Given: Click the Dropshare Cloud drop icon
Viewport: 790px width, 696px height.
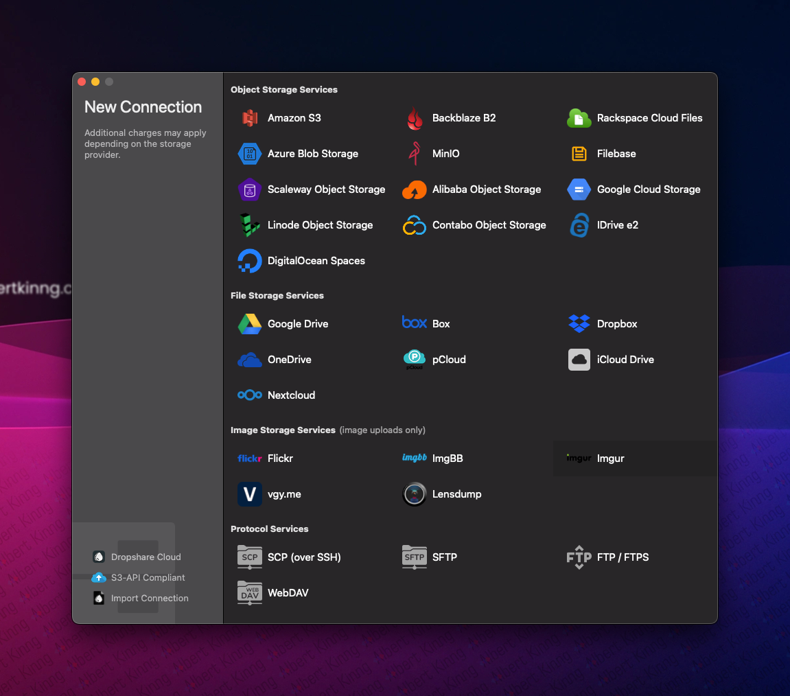Looking at the screenshot, I should click(x=99, y=557).
